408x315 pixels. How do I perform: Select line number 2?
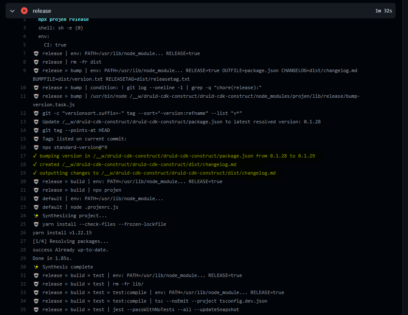tap(25, 19)
